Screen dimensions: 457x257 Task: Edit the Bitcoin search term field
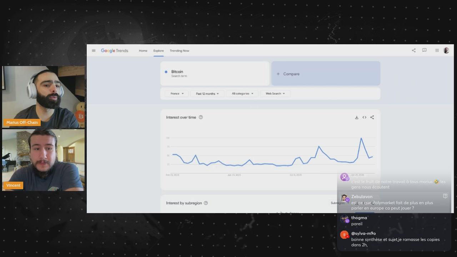(x=215, y=74)
